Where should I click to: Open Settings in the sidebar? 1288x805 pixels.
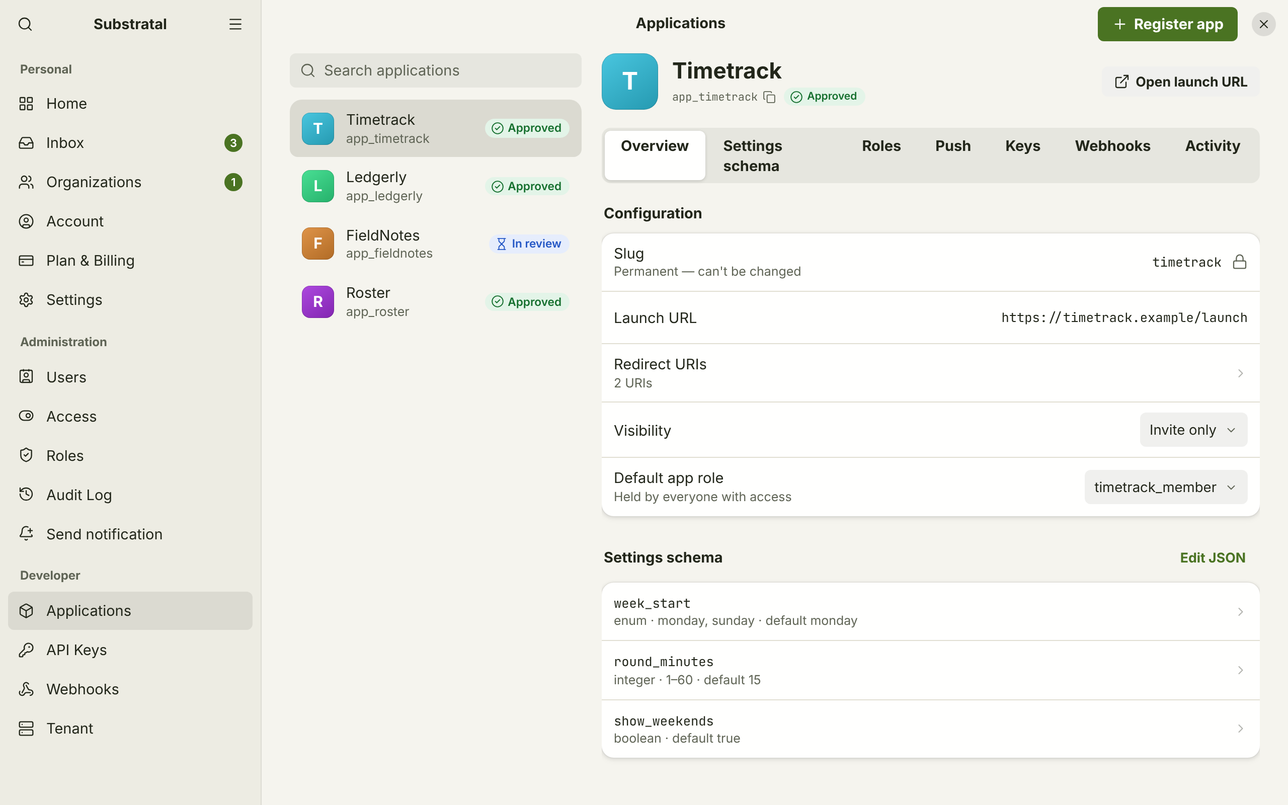(x=130, y=300)
